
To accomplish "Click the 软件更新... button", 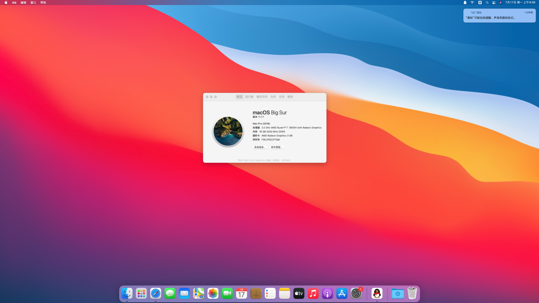I will coord(277,147).
